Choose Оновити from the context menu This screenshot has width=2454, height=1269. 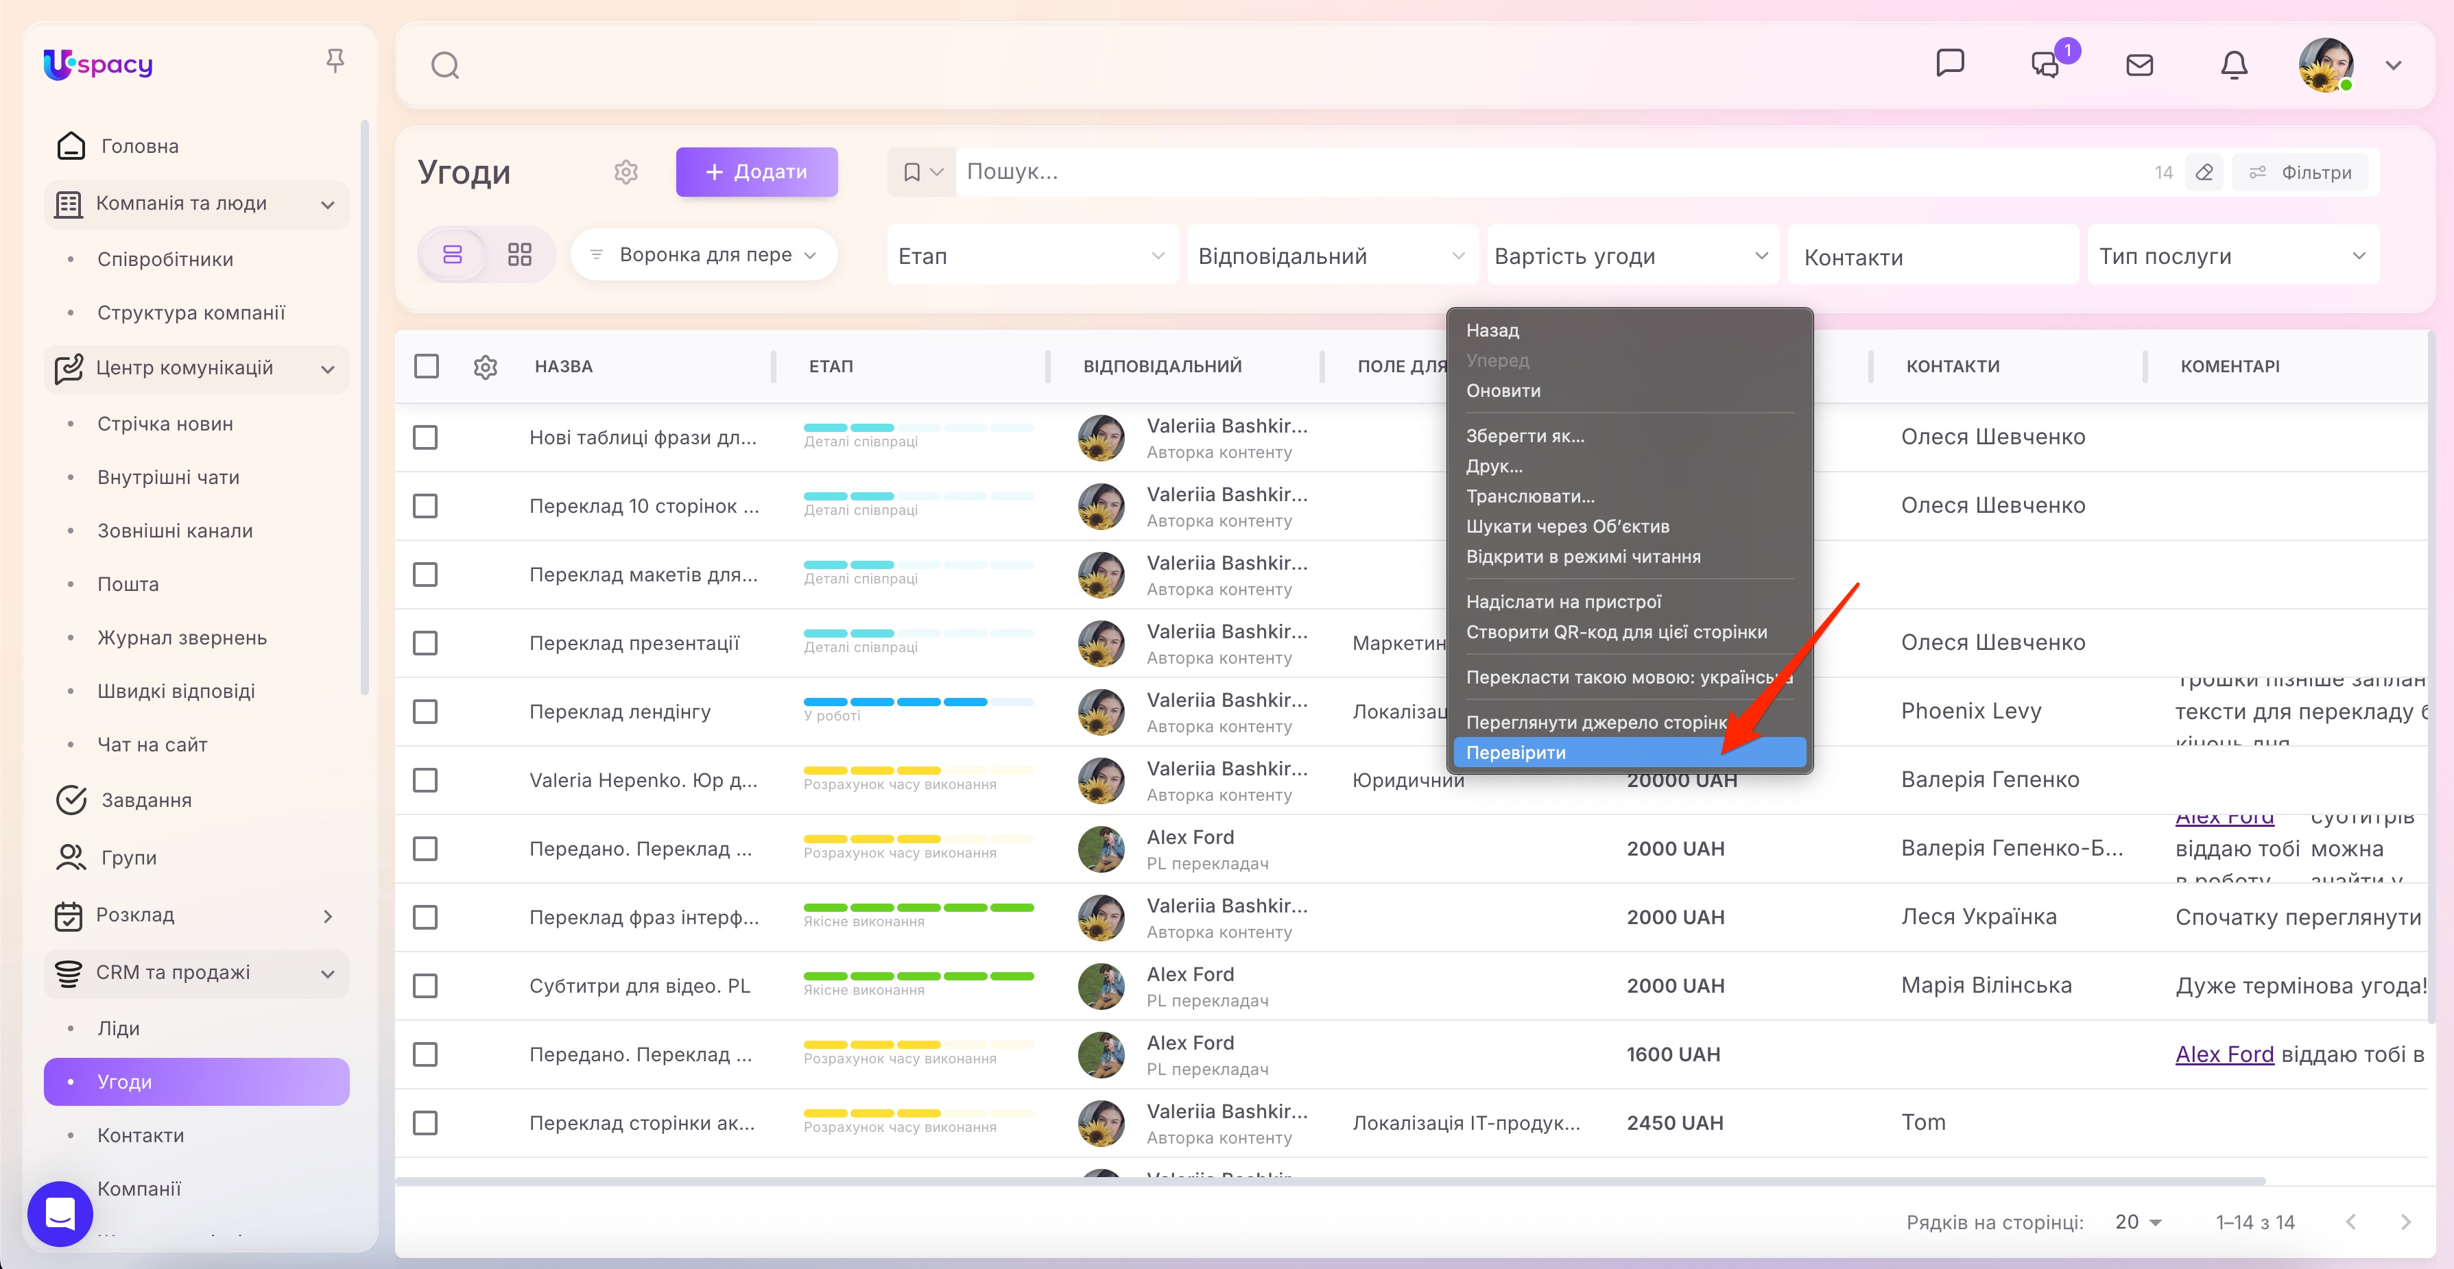click(1502, 390)
